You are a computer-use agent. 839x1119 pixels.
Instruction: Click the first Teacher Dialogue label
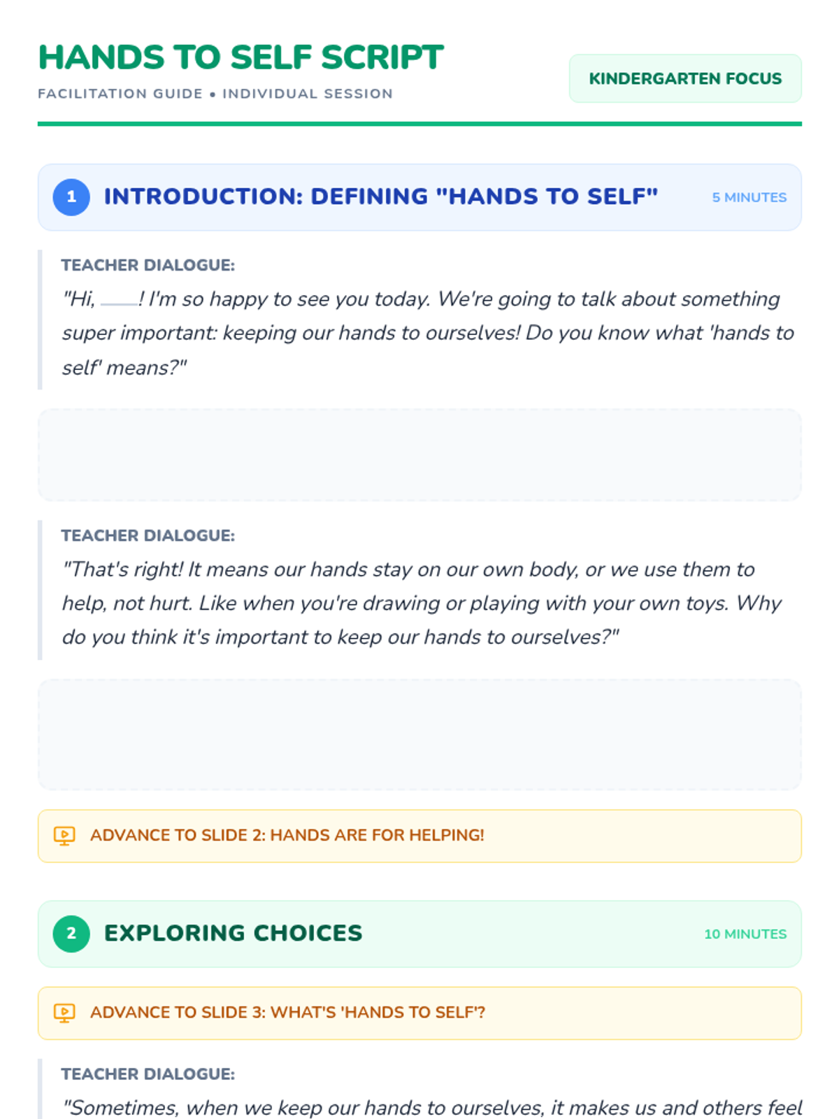[x=148, y=265]
